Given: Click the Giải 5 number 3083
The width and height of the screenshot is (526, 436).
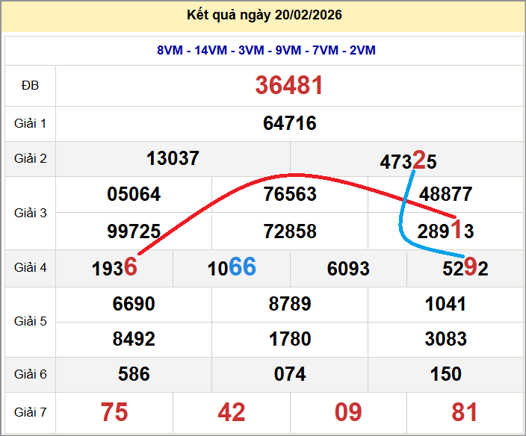Looking at the screenshot, I should [x=445, y=339].
